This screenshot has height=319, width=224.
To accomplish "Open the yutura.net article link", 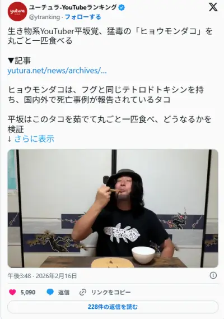I will 57,71.
